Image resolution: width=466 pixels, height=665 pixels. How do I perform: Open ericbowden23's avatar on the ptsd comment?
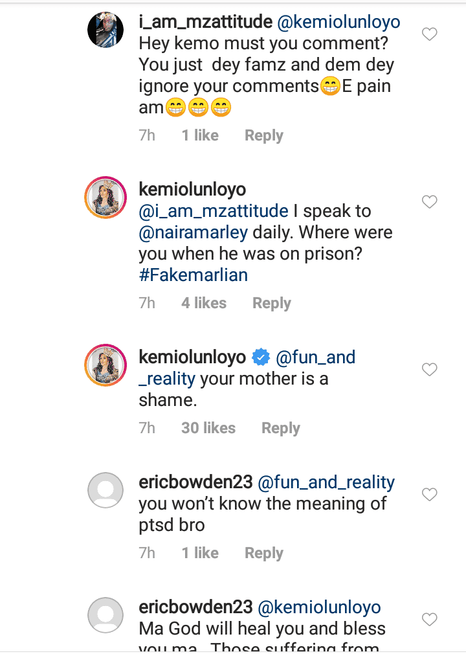(x=105, y=490)
